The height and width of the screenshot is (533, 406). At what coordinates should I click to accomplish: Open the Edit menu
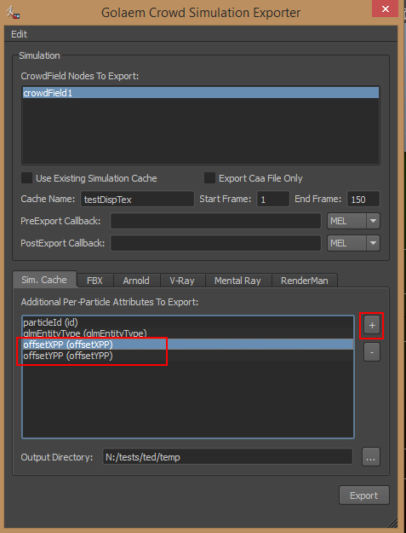(19, 34)
